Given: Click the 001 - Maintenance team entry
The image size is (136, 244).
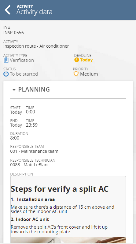Looking at the screenshot, I should coord(34,151).
